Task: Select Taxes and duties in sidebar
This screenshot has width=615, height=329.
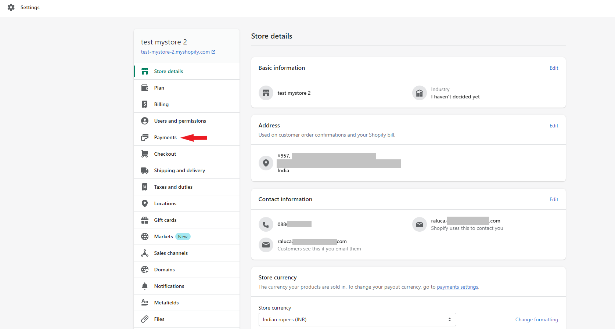Action: coord(173,187)
